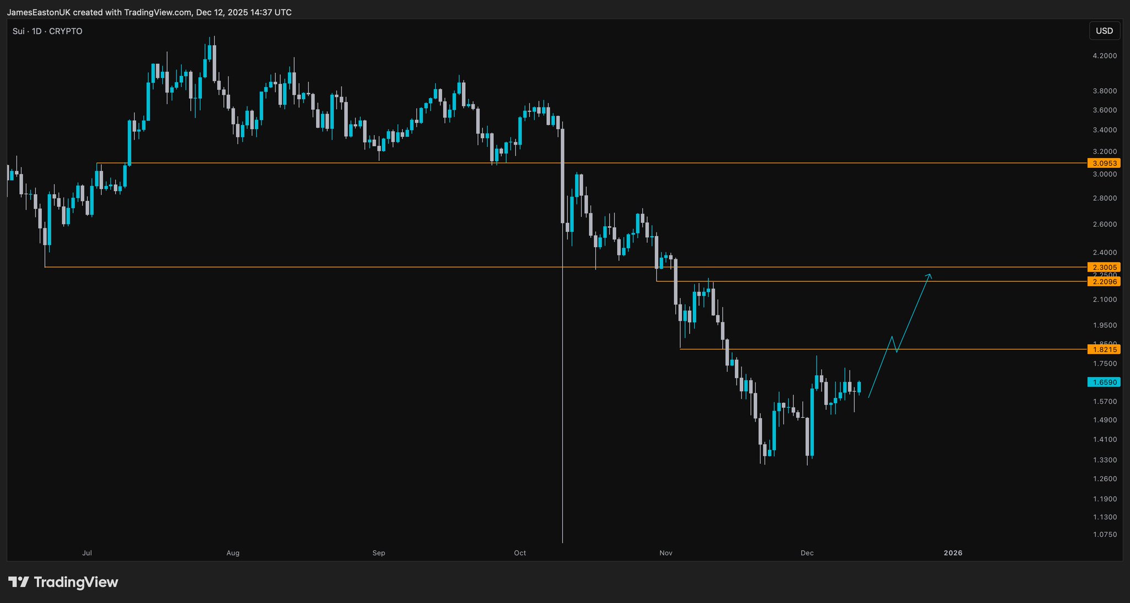Click the 1.8215 price level tag

coord(1104,349)
